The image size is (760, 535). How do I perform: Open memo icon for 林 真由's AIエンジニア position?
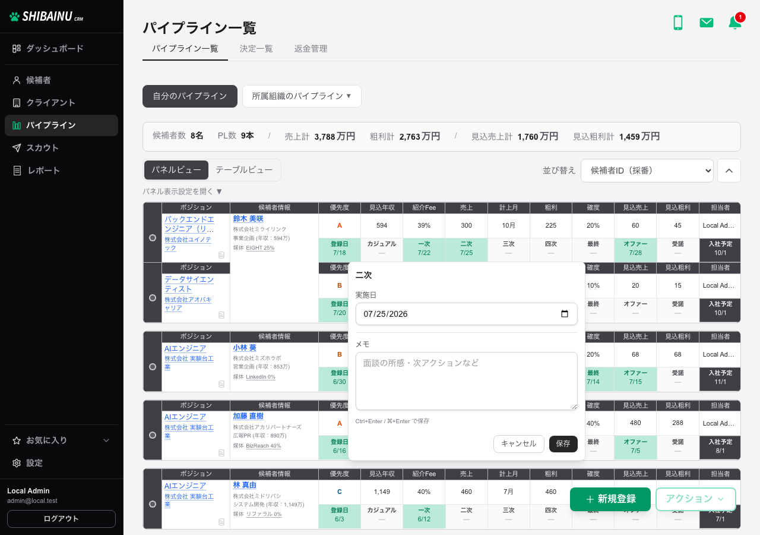coord(221,522)
